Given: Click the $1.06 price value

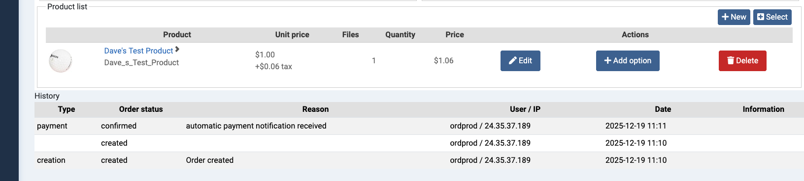Looking at the screenshot, I should pos(444,60).
